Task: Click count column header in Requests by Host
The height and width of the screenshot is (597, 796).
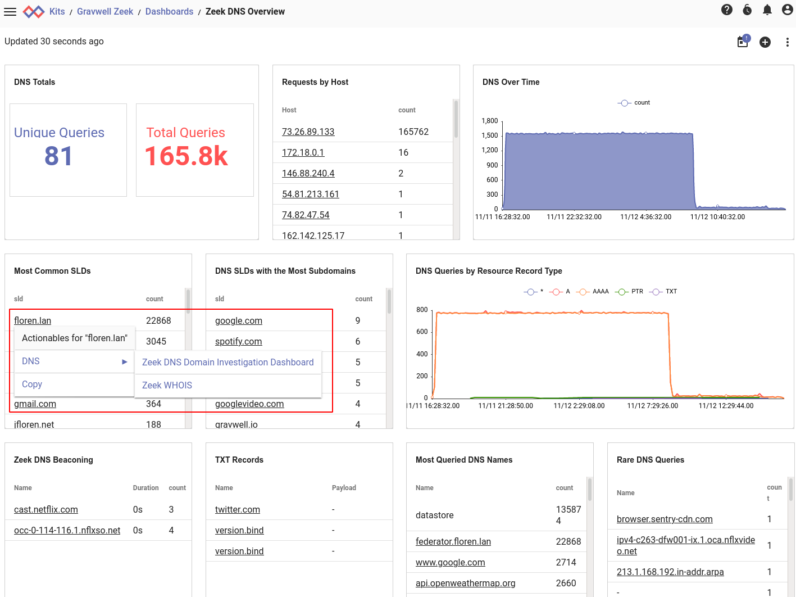Action: [407, 110]
